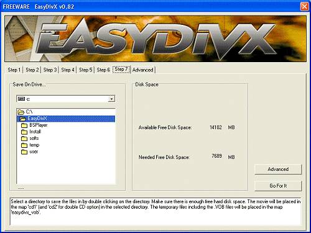This screenshot has width=311, height=233.
Task: Start conversion with Go For It
Action: pyautogui.click(x=278, y=186)
